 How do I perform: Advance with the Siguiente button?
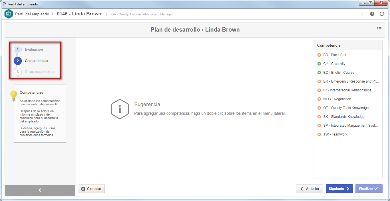point(339,189)
